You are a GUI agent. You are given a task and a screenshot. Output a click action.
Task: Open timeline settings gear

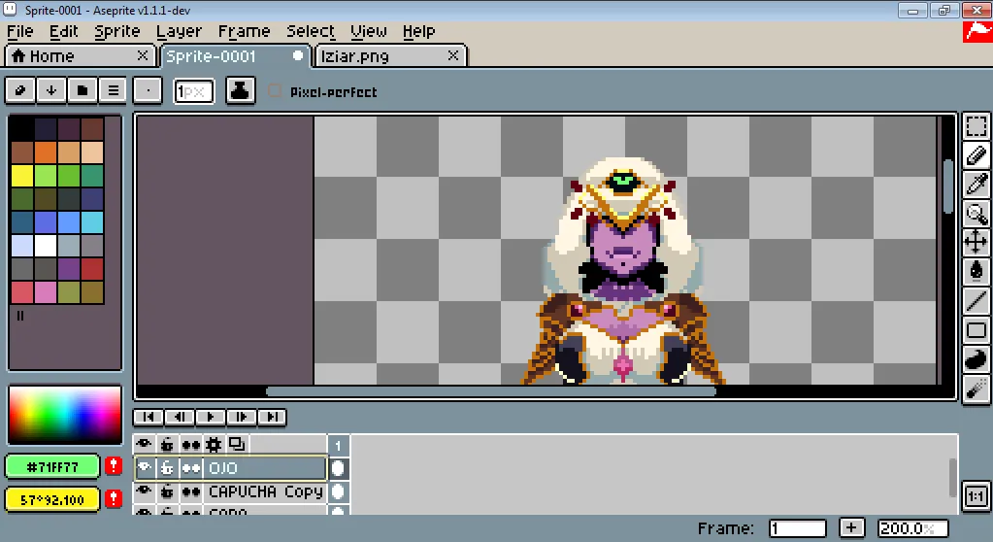215,444
